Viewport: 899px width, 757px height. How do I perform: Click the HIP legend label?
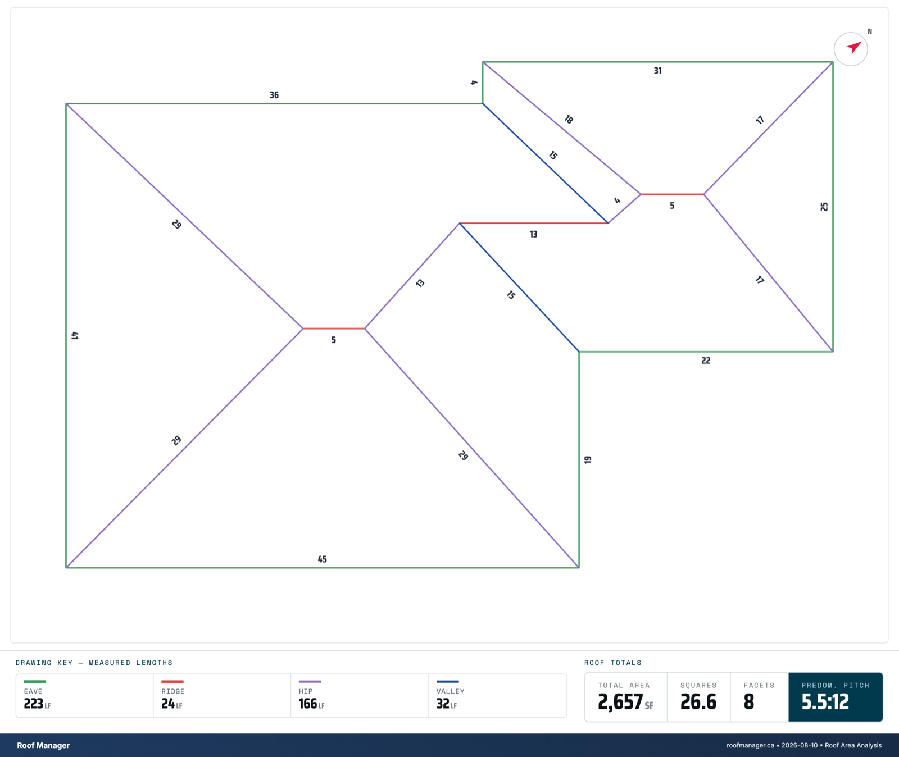click(x=306, y=691)
